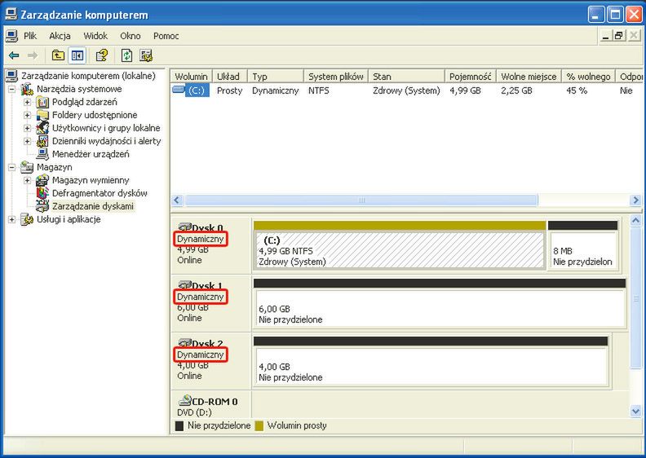The image size is (646, 458).
Task: Click the (C:) volume drive icon in list
Action: pos(179,90)
